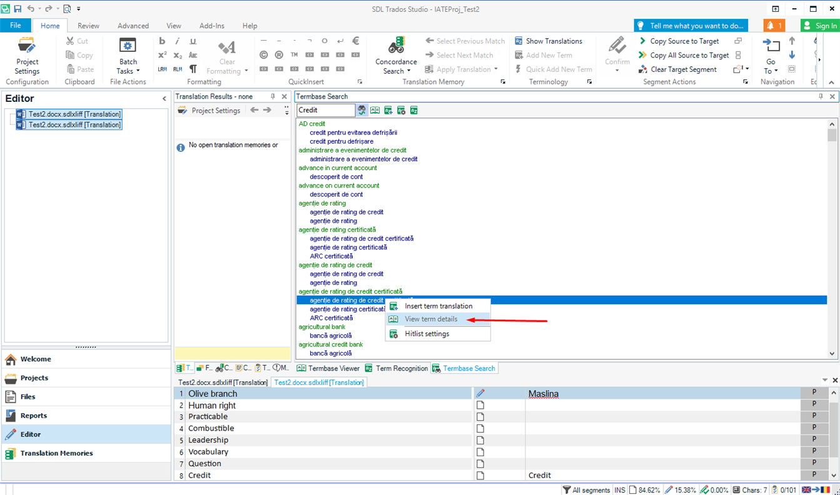This screenshot has height=495, width=840.
Task: Open the Confirm dropdown button
Action: [617, 69]
